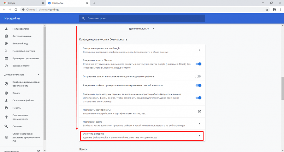Toggle saved payment methods check switch
284x152 pixels.
tap(198, 85)
